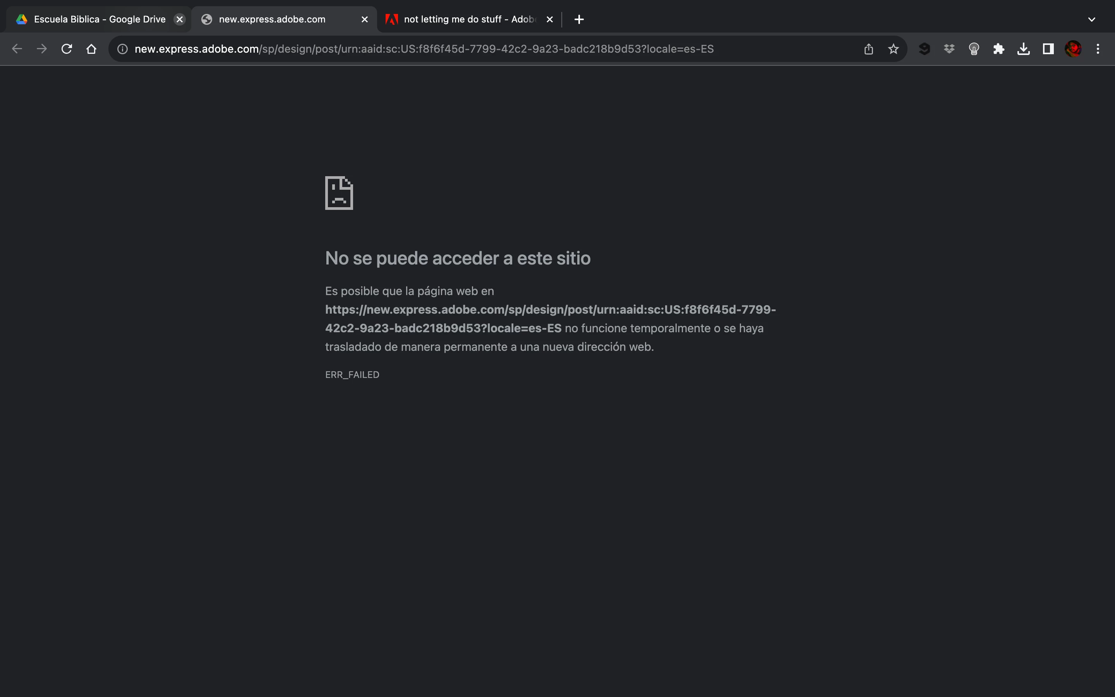Bookmark this page with the star icon
The width and height of the screenshot is (1115, 697).
click(894, 49)
